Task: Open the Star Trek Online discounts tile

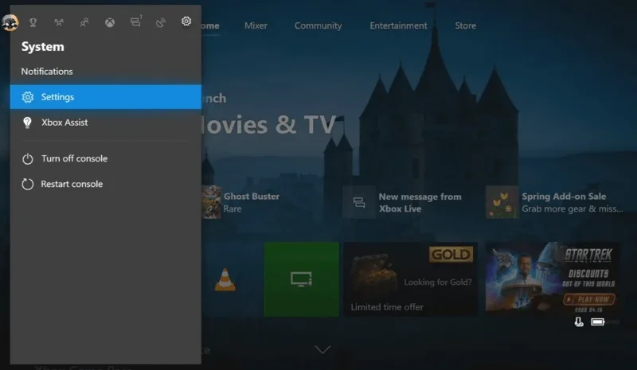Action: pyautogui.click(x=552, y=277)
